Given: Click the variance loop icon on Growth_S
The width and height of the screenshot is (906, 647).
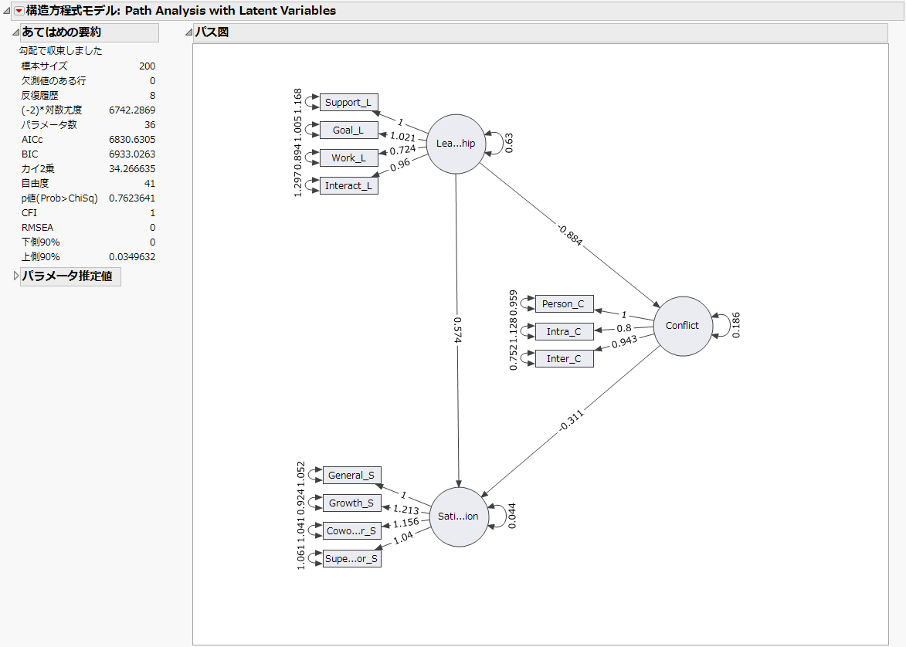Looking at the screenshot, I should (x=315, y=503).
